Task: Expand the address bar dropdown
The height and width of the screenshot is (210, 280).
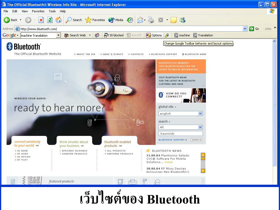Action: coord(245,29)
